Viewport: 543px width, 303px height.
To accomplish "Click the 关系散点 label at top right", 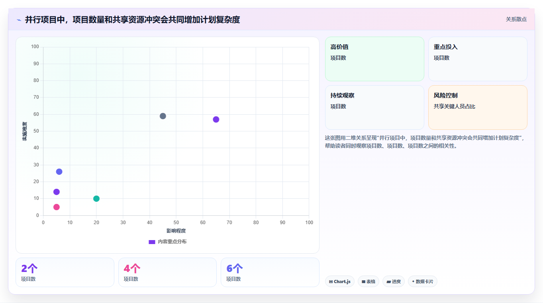I will (516, 19).
